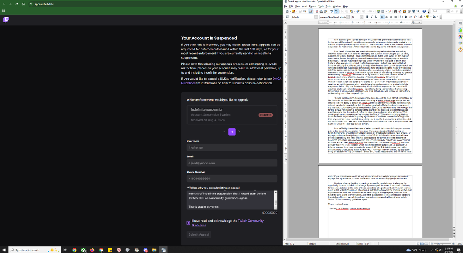
Task: Go to browser home page
Action: (x=23, y=4)
